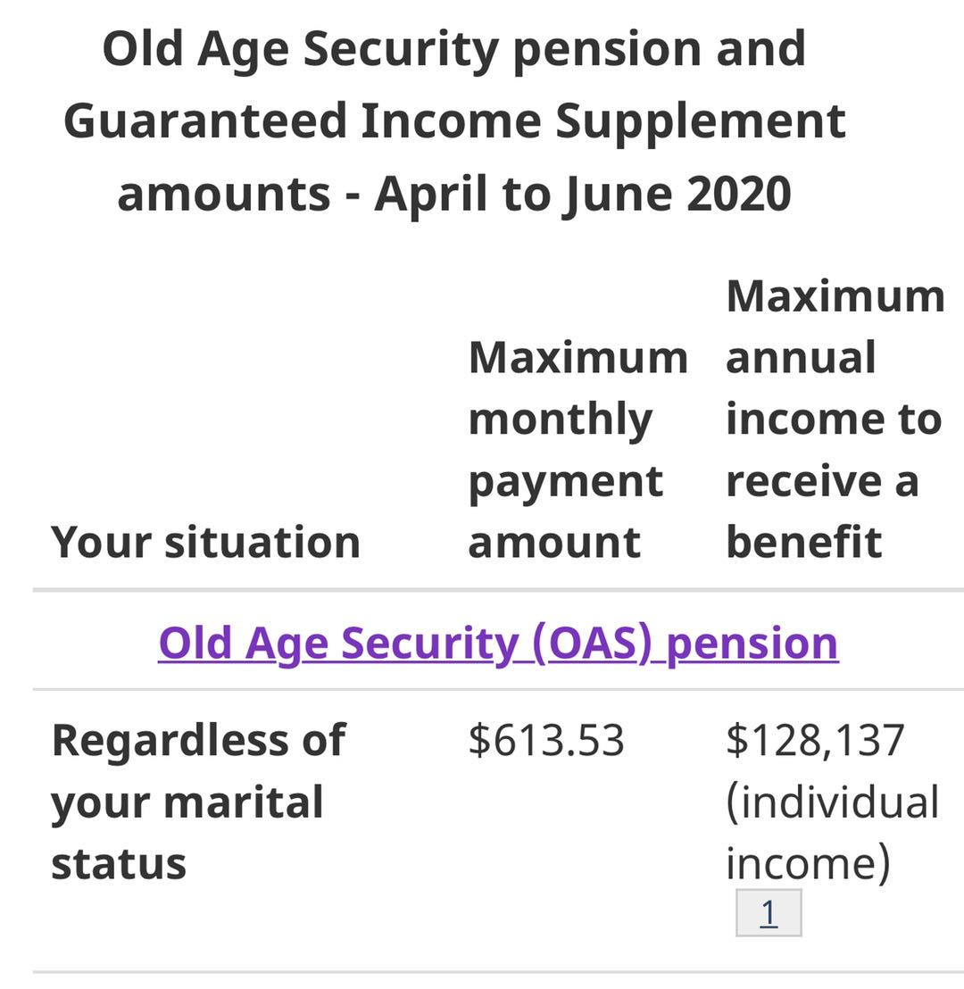Click "Maximum annual income" column header
This screenshot has width=964, height=989.
pyautogui.click(x=835, y=419)
